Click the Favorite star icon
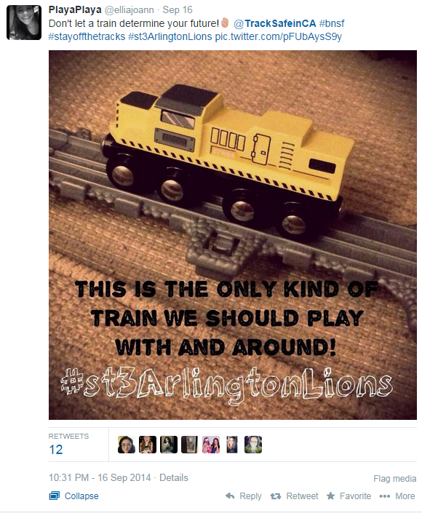The height and width of the screenshot is (513, 422). coord(331,496)
